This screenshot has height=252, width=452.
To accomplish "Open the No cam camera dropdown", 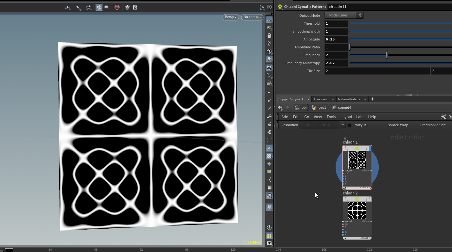I will pos(252,17).
